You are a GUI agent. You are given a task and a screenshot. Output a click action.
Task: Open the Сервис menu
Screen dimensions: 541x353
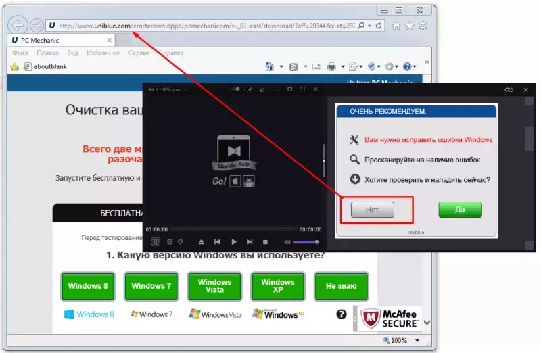[x=139, y=53]
